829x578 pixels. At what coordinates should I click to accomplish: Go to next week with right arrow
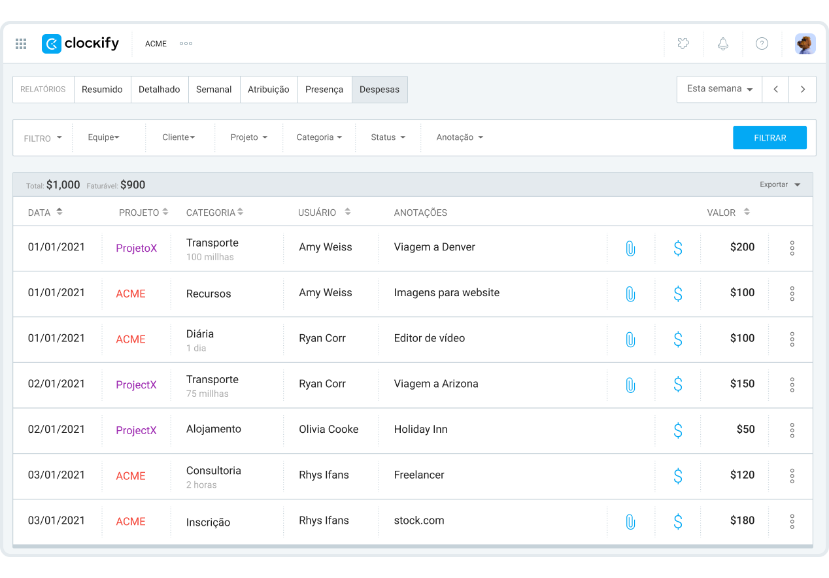802,90
